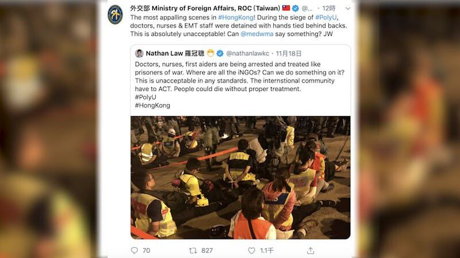Open the tweet options chevron menu

(x=348, y=9)
